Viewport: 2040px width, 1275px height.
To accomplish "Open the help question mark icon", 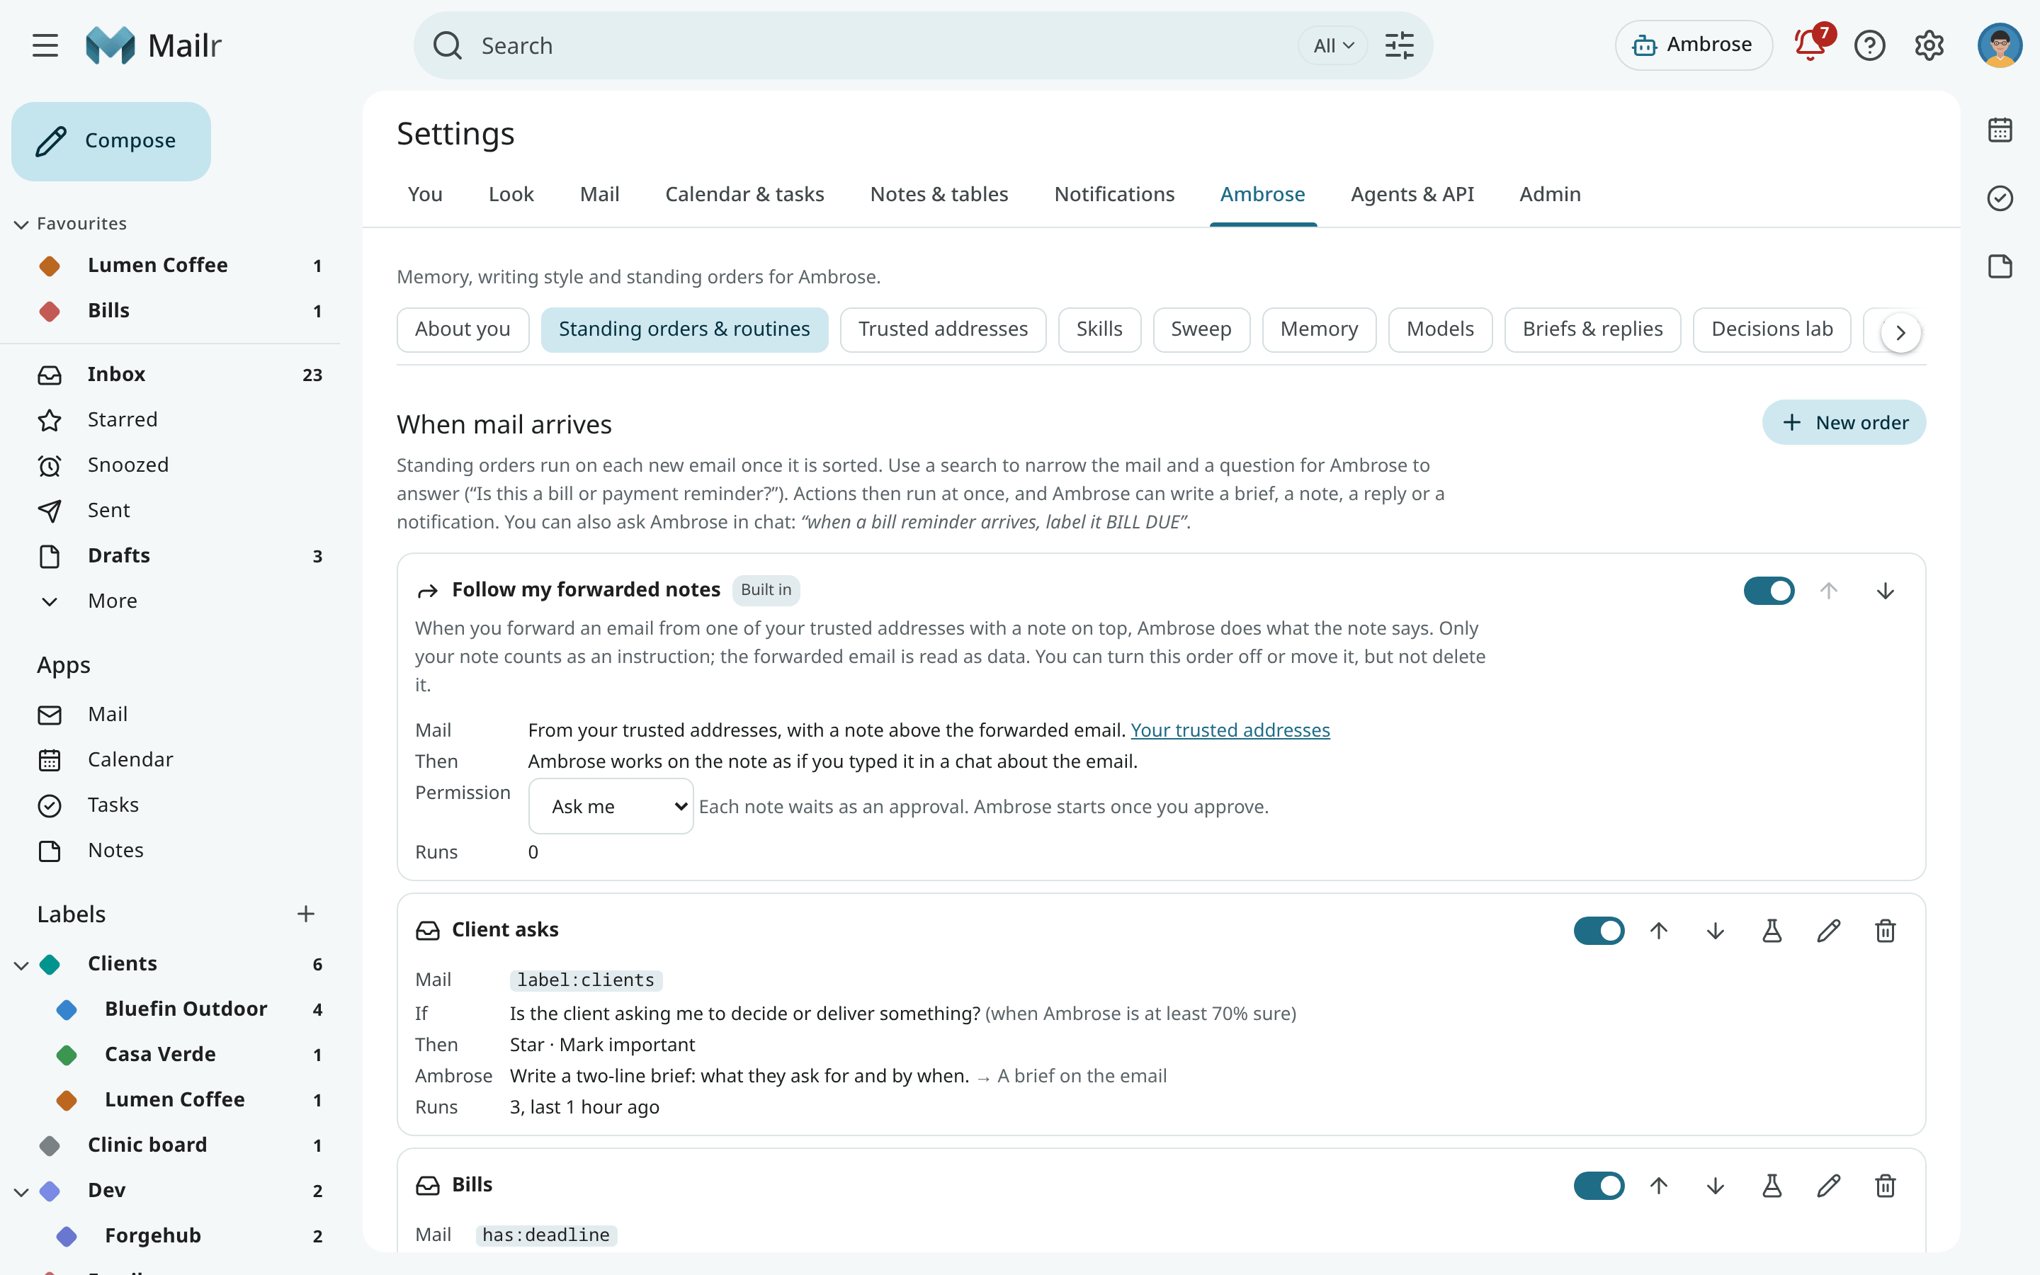I will [1870, 45].
